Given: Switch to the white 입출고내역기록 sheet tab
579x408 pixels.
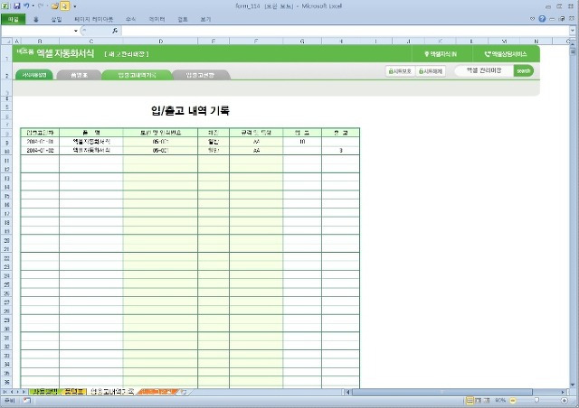Looking at the screenshot, I should tap(112, 392).
